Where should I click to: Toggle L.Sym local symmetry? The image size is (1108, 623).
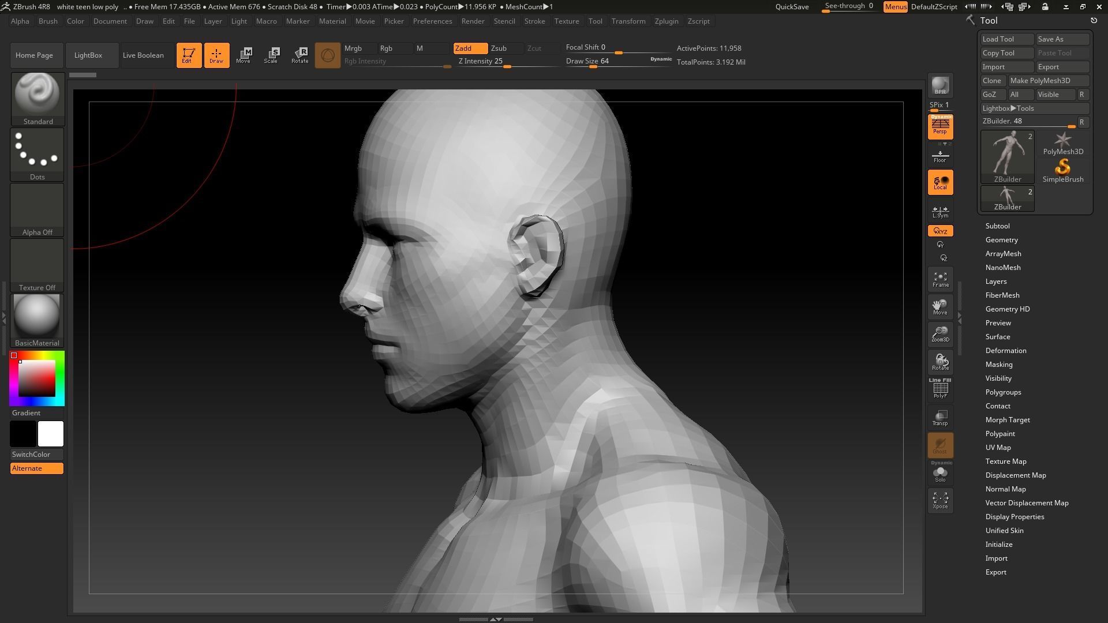pos(940,212)
